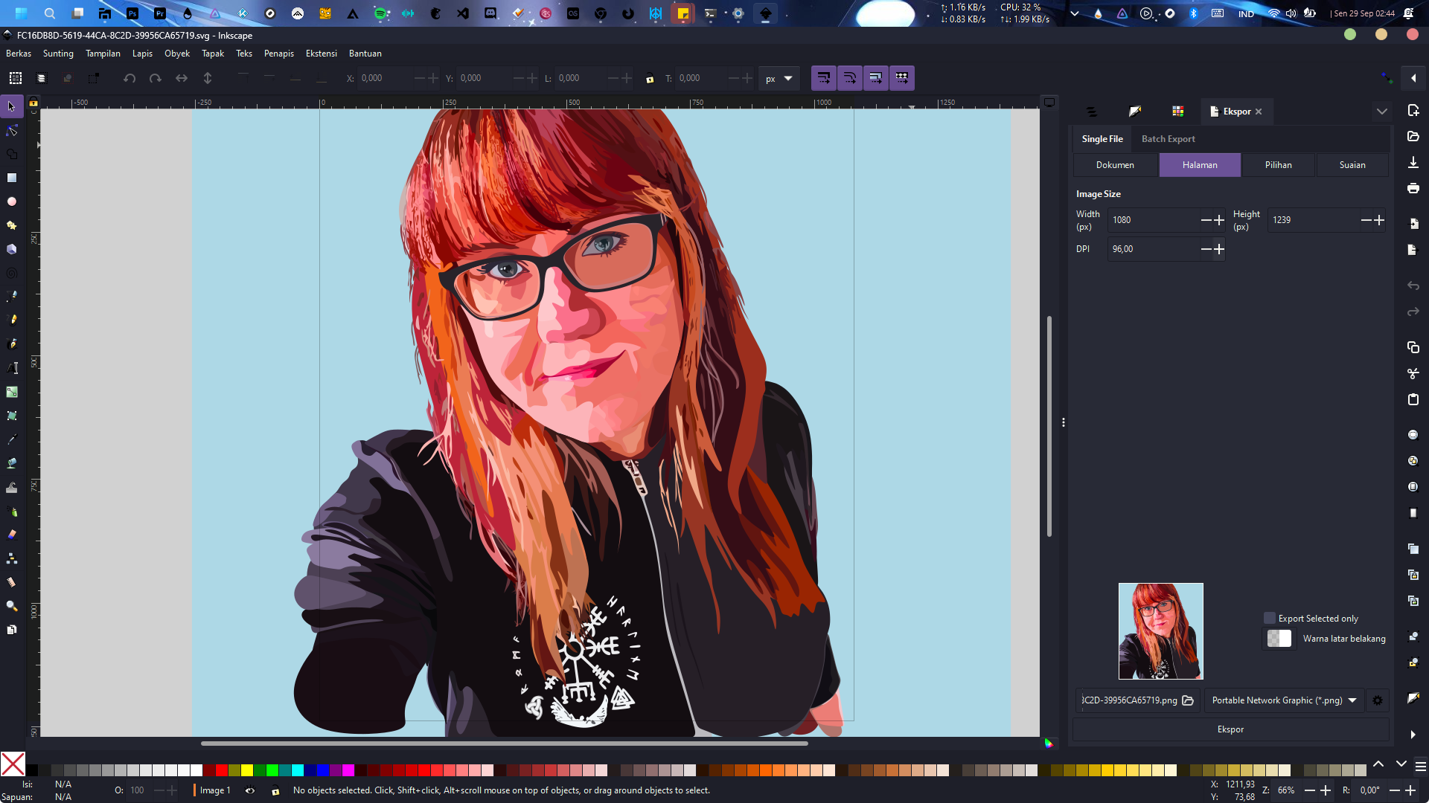The width and height of the screenshot is (1429, 803).
Task: Open the Portable Network Graphic format dropdown
Action: 1284,700
